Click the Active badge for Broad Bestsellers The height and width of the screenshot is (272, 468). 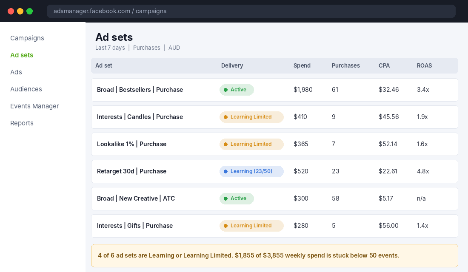coord(237,90)
